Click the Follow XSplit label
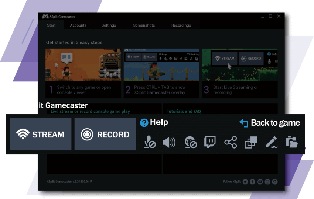Viewport: 314px width, 199px height. 232,181
